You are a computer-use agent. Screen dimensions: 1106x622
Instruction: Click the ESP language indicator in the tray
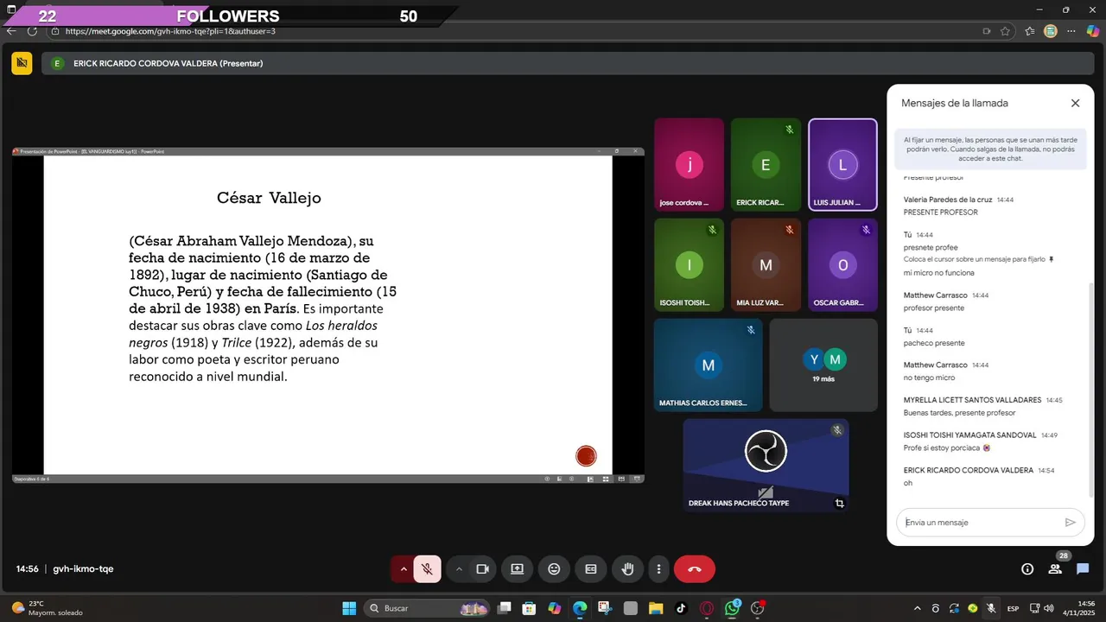click(1013, 608)
